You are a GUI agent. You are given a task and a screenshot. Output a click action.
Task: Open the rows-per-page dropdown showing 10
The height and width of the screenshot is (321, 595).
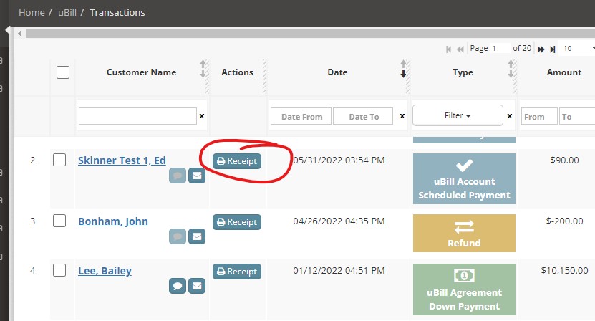tap(576, 49)
